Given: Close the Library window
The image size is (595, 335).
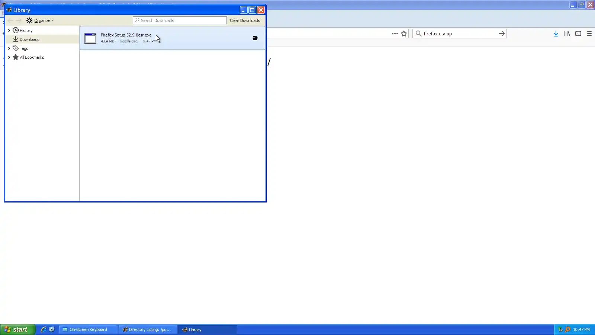Looking at the screenshot, I should 261,10.
